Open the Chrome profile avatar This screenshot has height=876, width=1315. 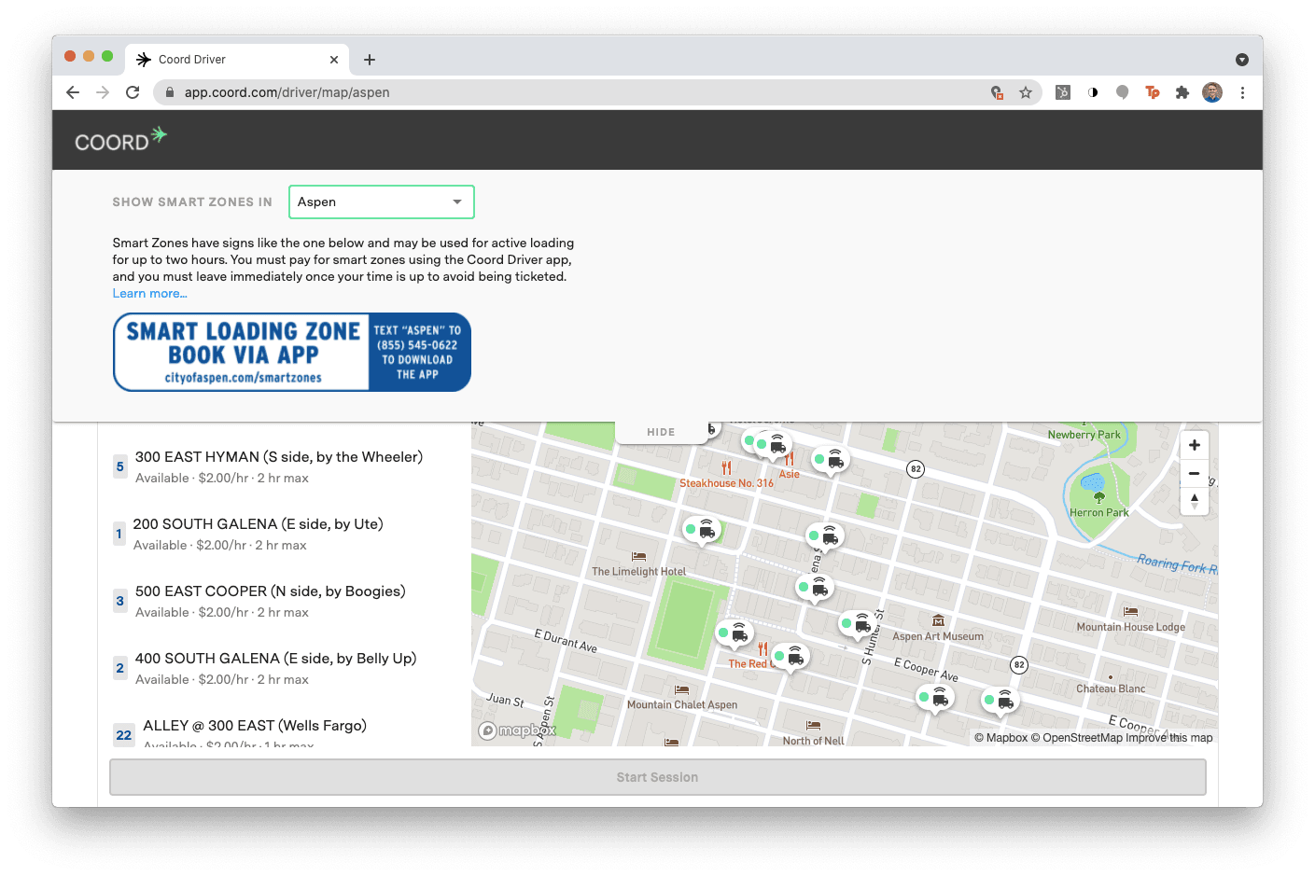tap(1212, 92)
